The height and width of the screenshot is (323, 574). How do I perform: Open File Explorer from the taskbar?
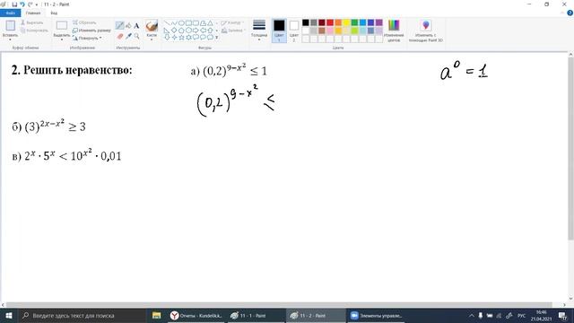(156, 316)
